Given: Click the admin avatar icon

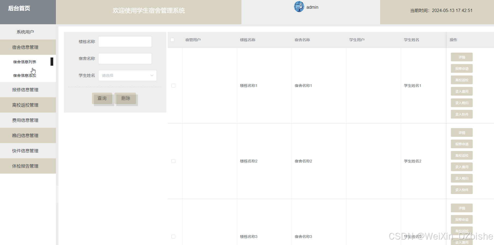Looking at the screenshot, I should coord(299,7).
